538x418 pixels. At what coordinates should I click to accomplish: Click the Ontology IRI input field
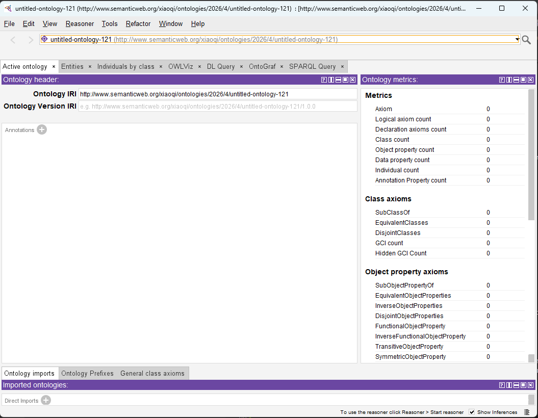click(218, 94)
